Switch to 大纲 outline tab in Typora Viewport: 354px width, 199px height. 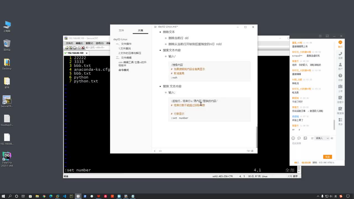coord(140,30)
